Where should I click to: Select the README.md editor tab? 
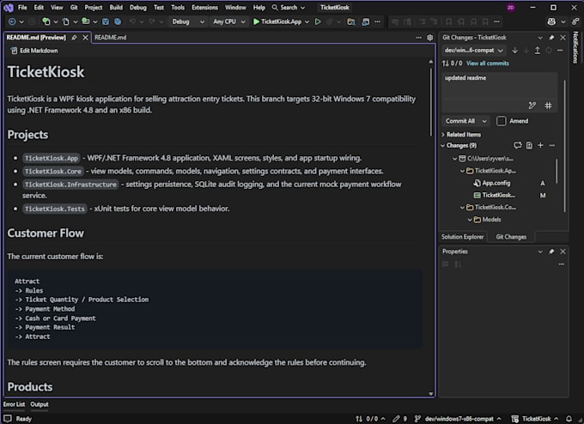[110, 38]
